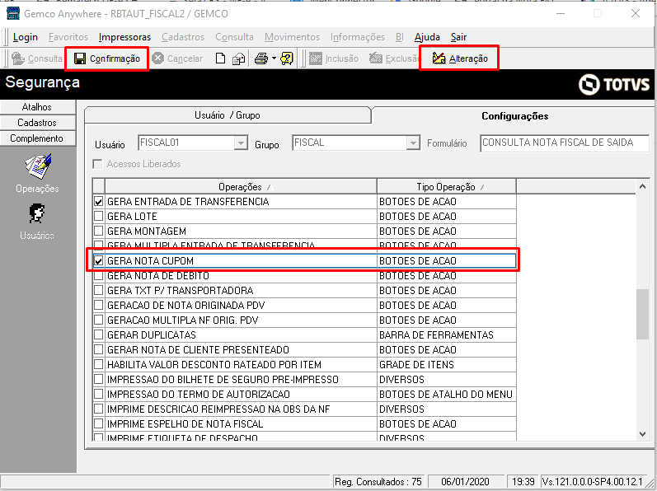Click the scroll down arrow of the list

pos(642,434)
